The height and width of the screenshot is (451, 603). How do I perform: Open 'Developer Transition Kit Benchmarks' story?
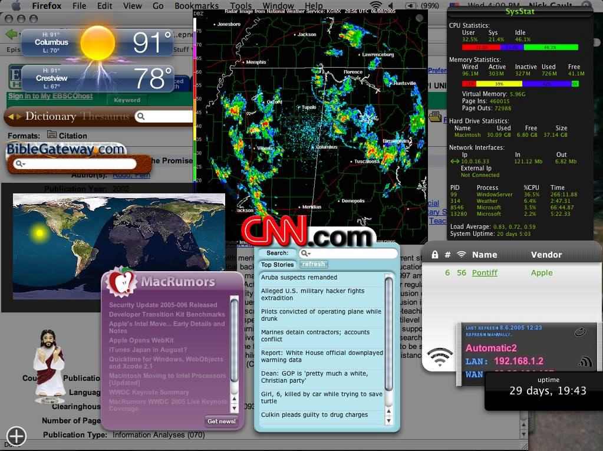(x=167, y=314)
